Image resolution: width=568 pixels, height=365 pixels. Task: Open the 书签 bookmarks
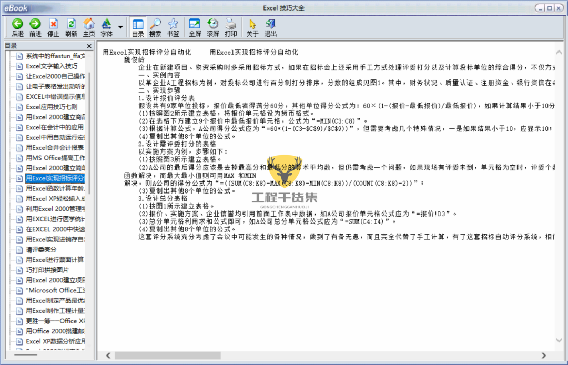click(173, 28)
